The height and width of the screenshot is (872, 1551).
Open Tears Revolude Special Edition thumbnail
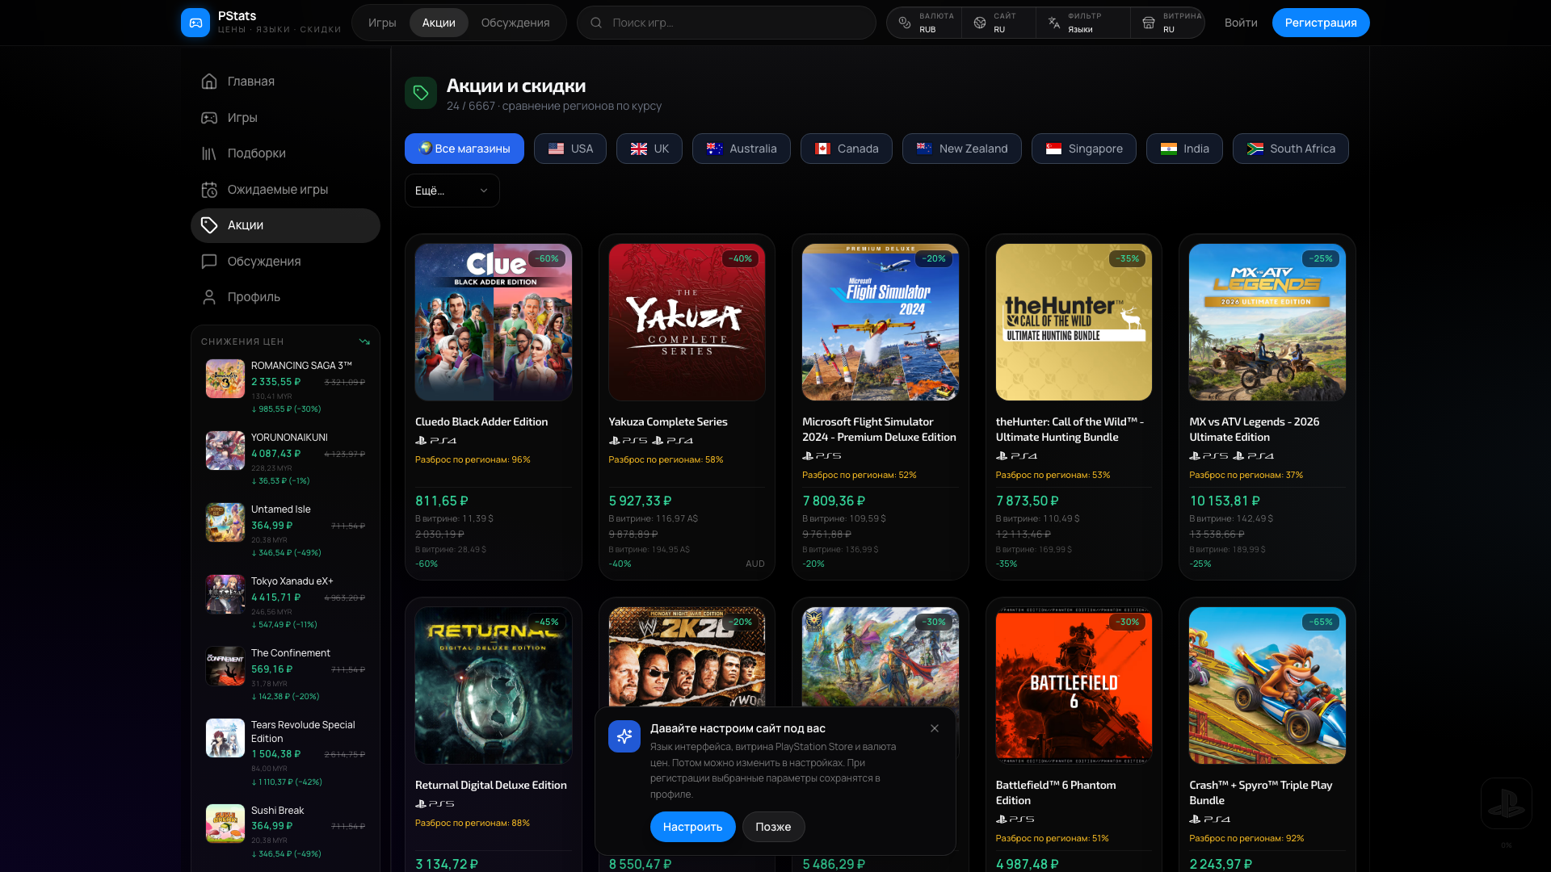tap(225, 738)
